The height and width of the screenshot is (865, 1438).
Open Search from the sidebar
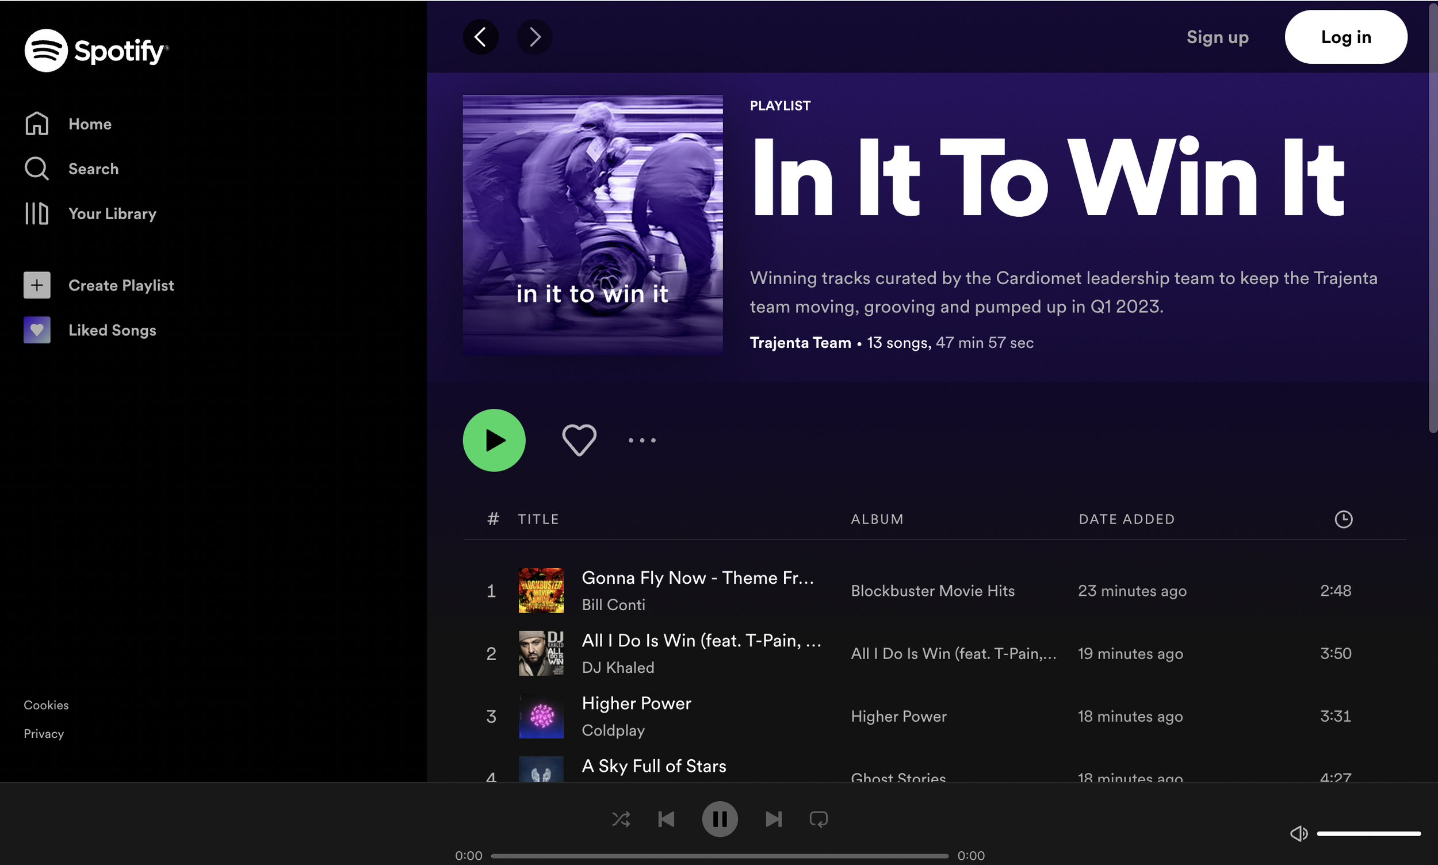click(71, 169)
